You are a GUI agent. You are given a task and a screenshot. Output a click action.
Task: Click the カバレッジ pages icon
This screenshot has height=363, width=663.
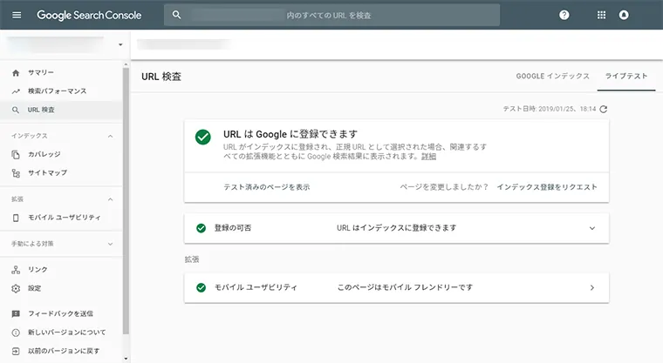pos(16,154)
